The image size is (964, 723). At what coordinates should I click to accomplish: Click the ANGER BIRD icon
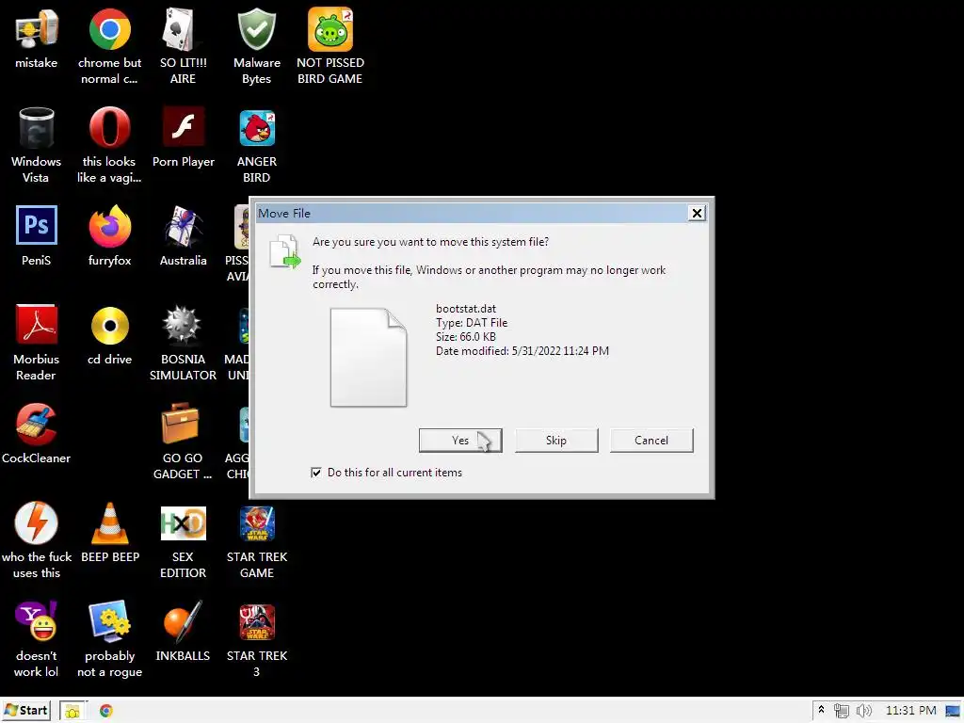[x=257, y=128]
